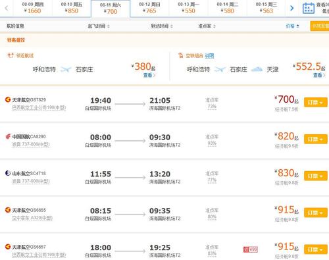The height and width of the screenshot is (260, 329).
Task: Select the 08-10 Friday ¥850 date tab
Action: [x=72, y=8]
